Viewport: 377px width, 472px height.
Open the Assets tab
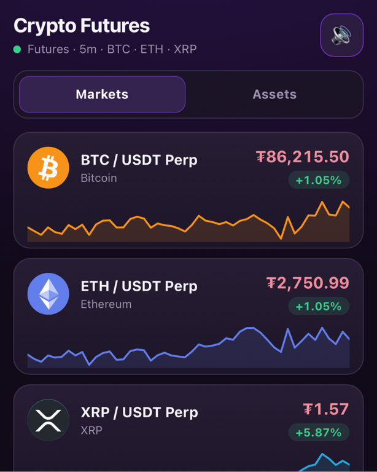[x=274, y=94]
